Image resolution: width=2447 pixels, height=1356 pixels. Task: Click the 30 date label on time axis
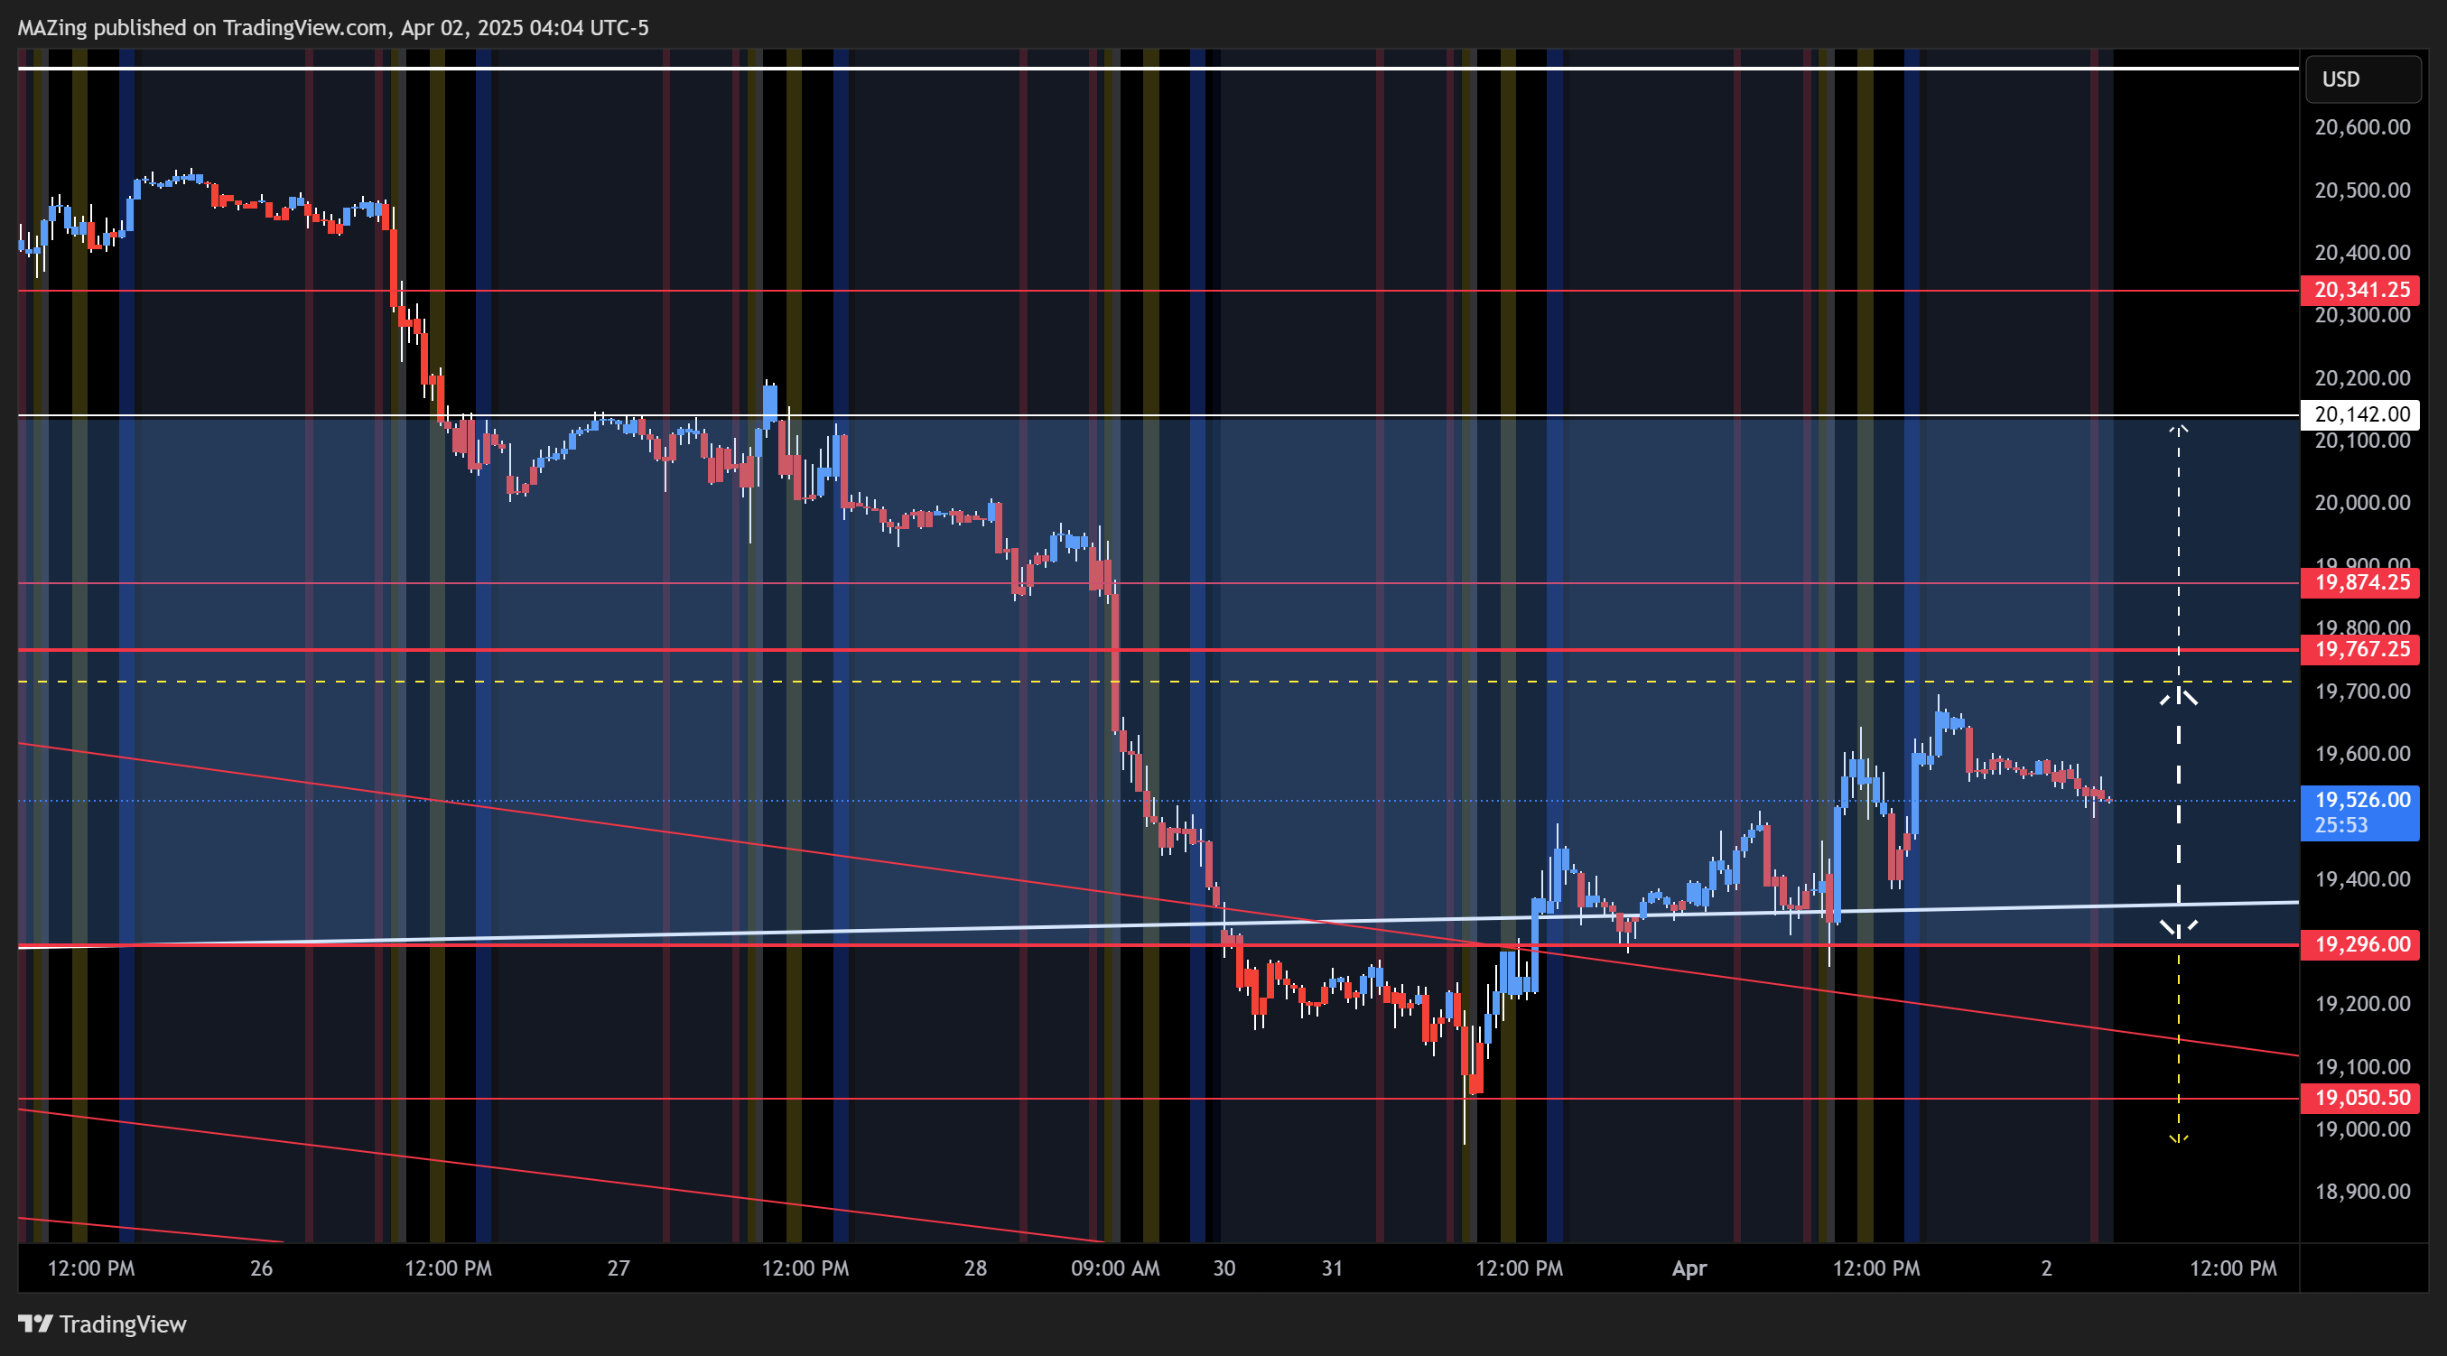[x=1224, y=1268]
